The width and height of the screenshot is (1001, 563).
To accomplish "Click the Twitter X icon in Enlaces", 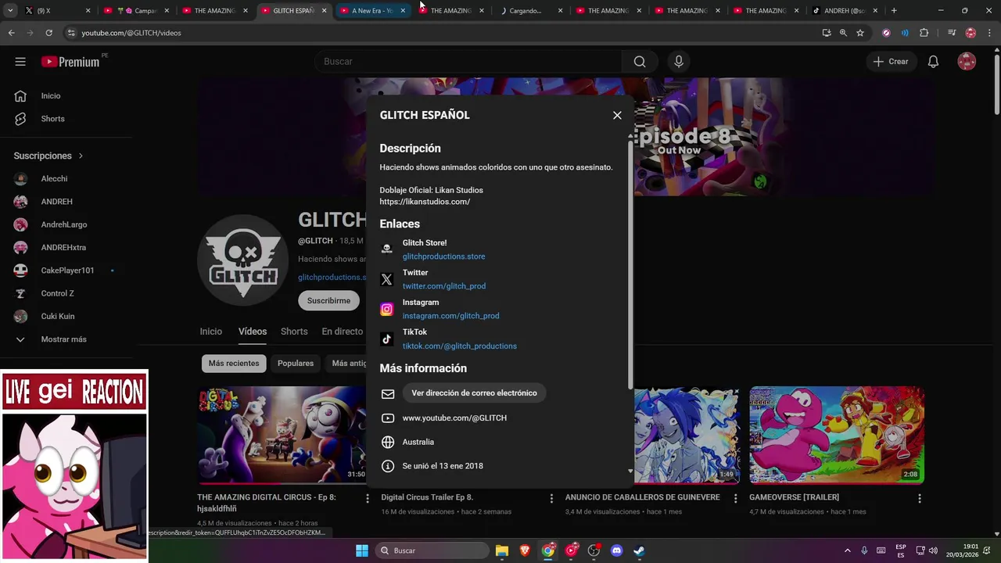I will coord(386,279).
